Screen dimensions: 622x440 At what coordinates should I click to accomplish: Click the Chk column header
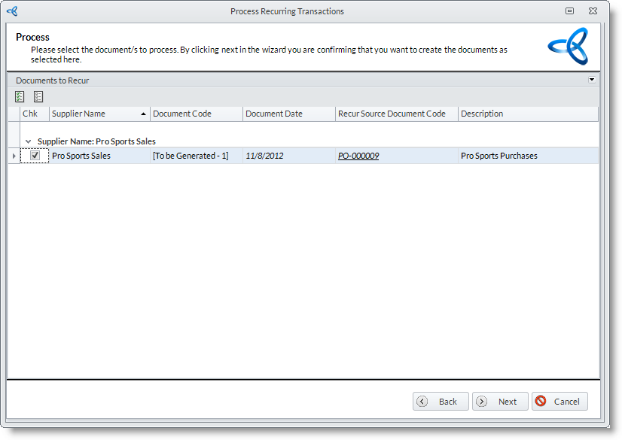(30, 114)
